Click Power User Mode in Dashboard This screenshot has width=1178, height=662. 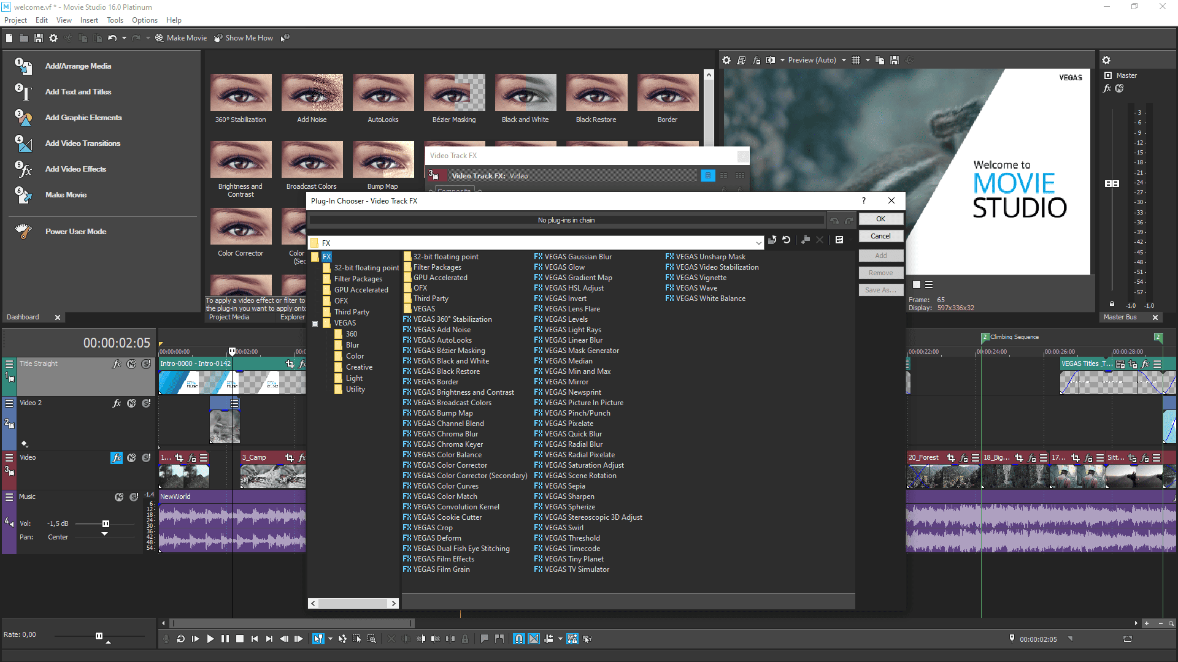(75, 232)
